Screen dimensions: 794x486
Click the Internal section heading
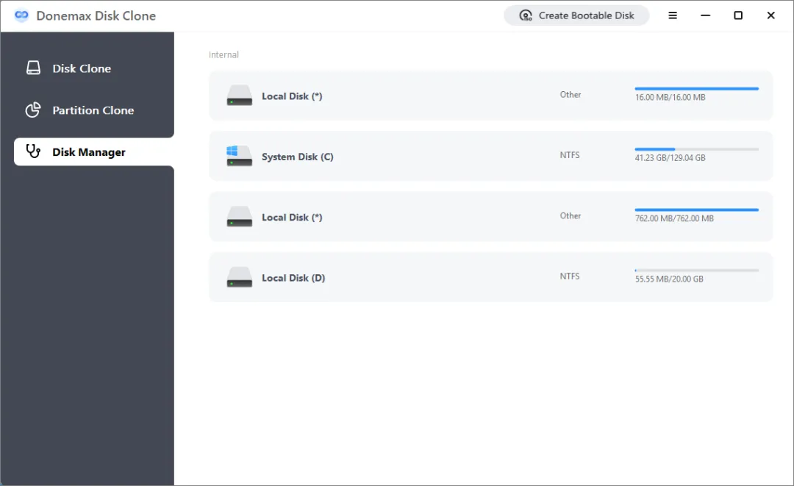point(223,54)
